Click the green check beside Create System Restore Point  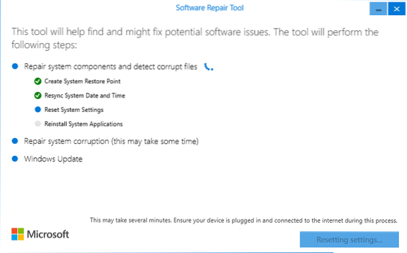coord(38,81)
